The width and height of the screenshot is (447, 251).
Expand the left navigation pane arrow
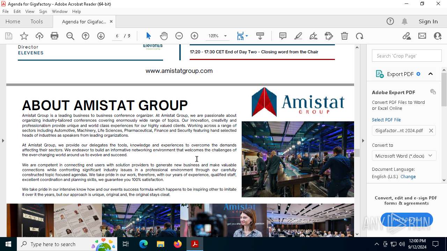3,140
